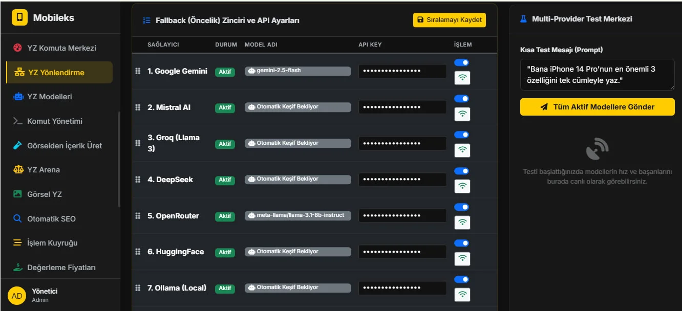The height and width of the screenshot is (311, 682).
Task: Disable the Google Gemini provider toggle
Action: coord(461,62)
